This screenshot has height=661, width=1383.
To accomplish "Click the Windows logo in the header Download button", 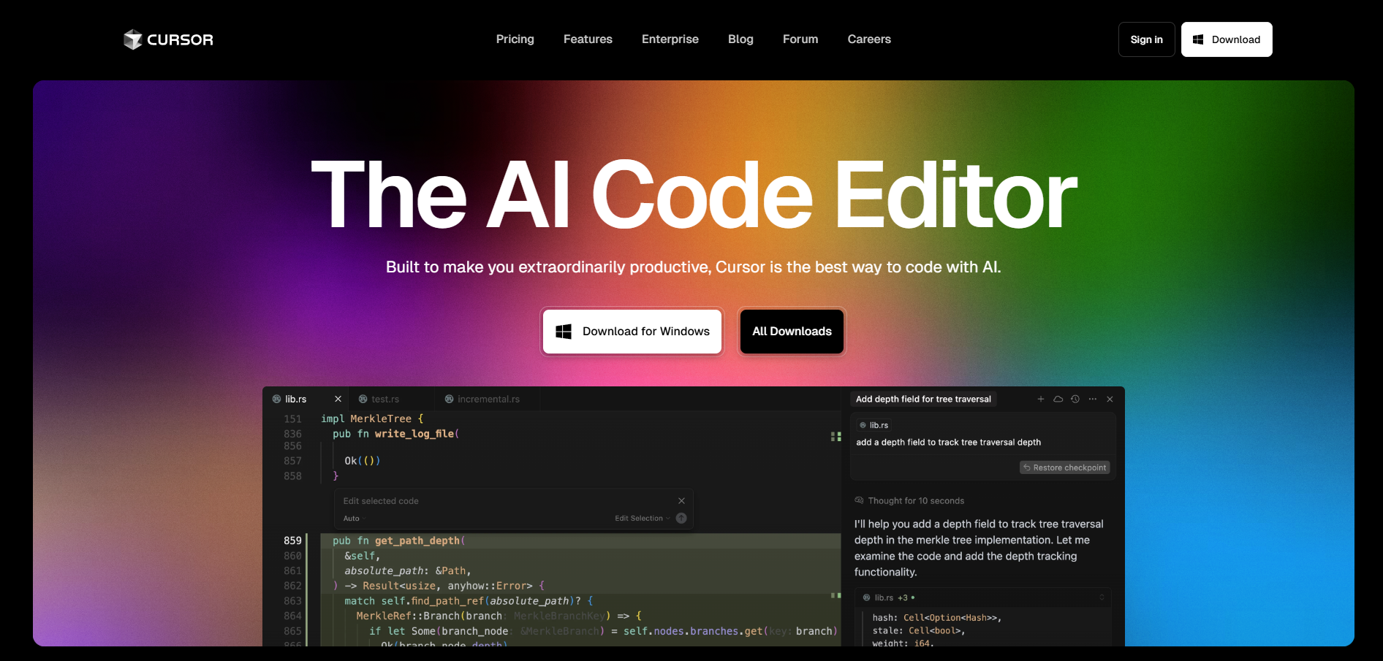I will tap(1198, 39).
